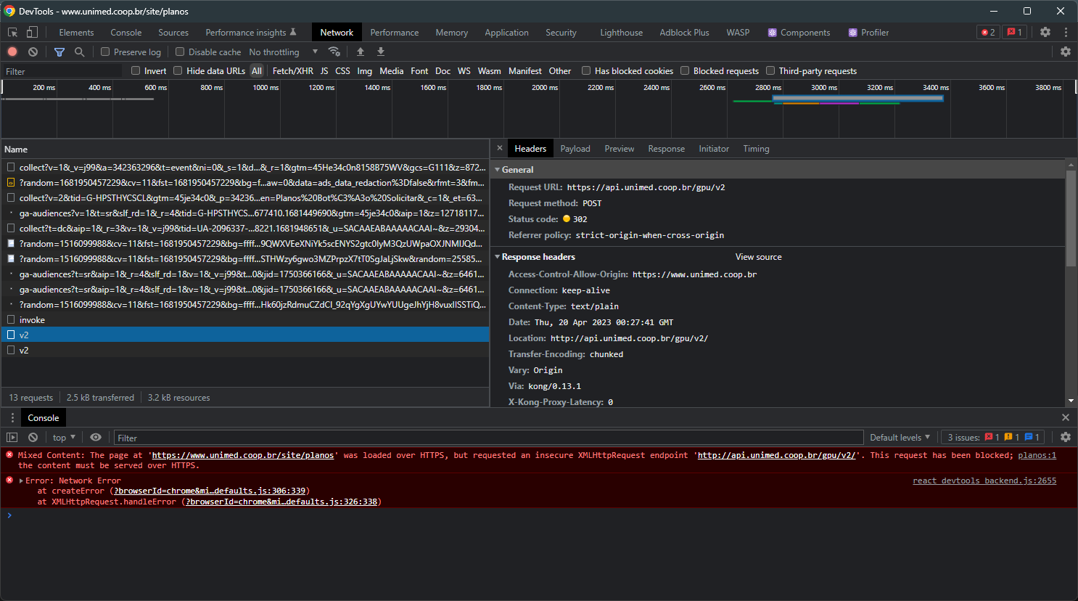Collapse the General section triangle
Screen dimensions: 1078x601
[x=497, y=169]
